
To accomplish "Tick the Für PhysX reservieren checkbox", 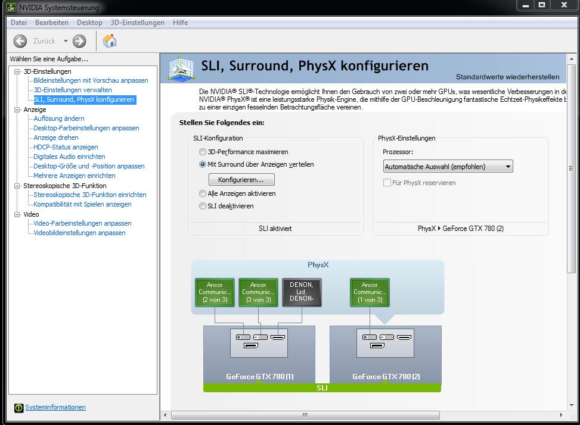I will (x=387, y=183).
